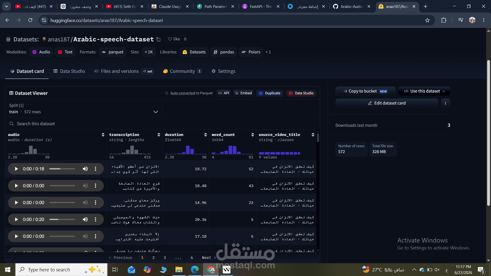Viewport: 491px width, 276px height.
Task: Like the Arabic-speech-dataset
Action: pos(174,39)
